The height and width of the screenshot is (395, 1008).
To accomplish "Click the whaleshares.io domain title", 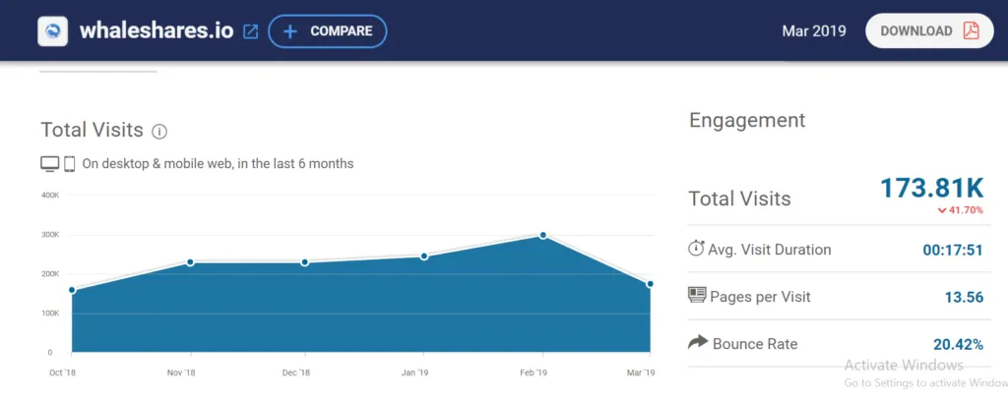I will click(x=154, y=30).
